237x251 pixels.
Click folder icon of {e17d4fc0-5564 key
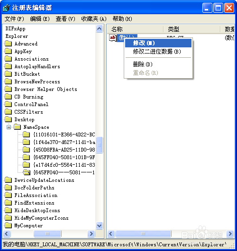coord(26,165)
